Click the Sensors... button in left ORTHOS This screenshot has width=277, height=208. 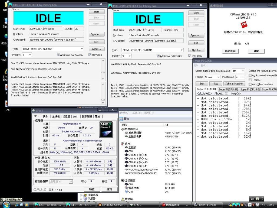click(96, 34)
